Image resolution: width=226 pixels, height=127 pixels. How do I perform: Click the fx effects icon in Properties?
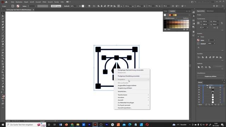pyautogui.click(x=198, y=47)
